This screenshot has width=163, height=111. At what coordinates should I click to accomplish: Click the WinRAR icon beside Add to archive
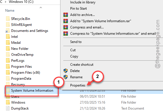66,15
